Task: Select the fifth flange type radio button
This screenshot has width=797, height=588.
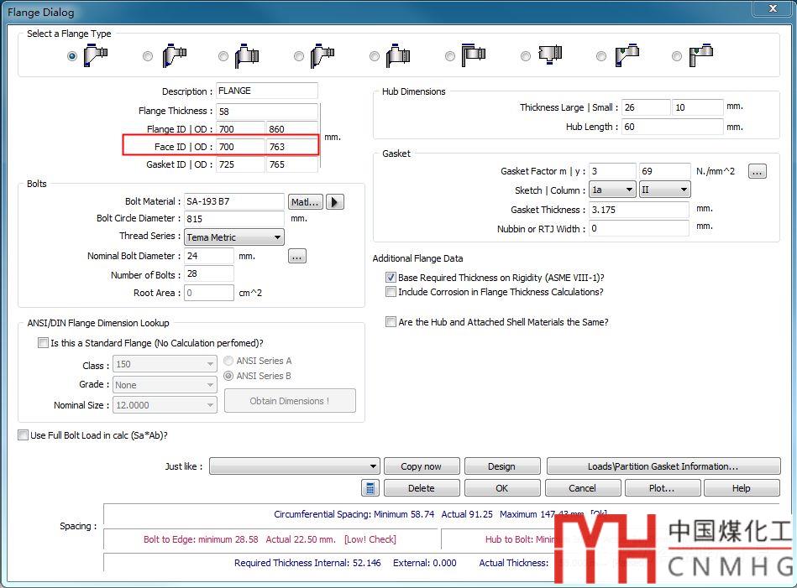Action: click(x=375, y=56)
